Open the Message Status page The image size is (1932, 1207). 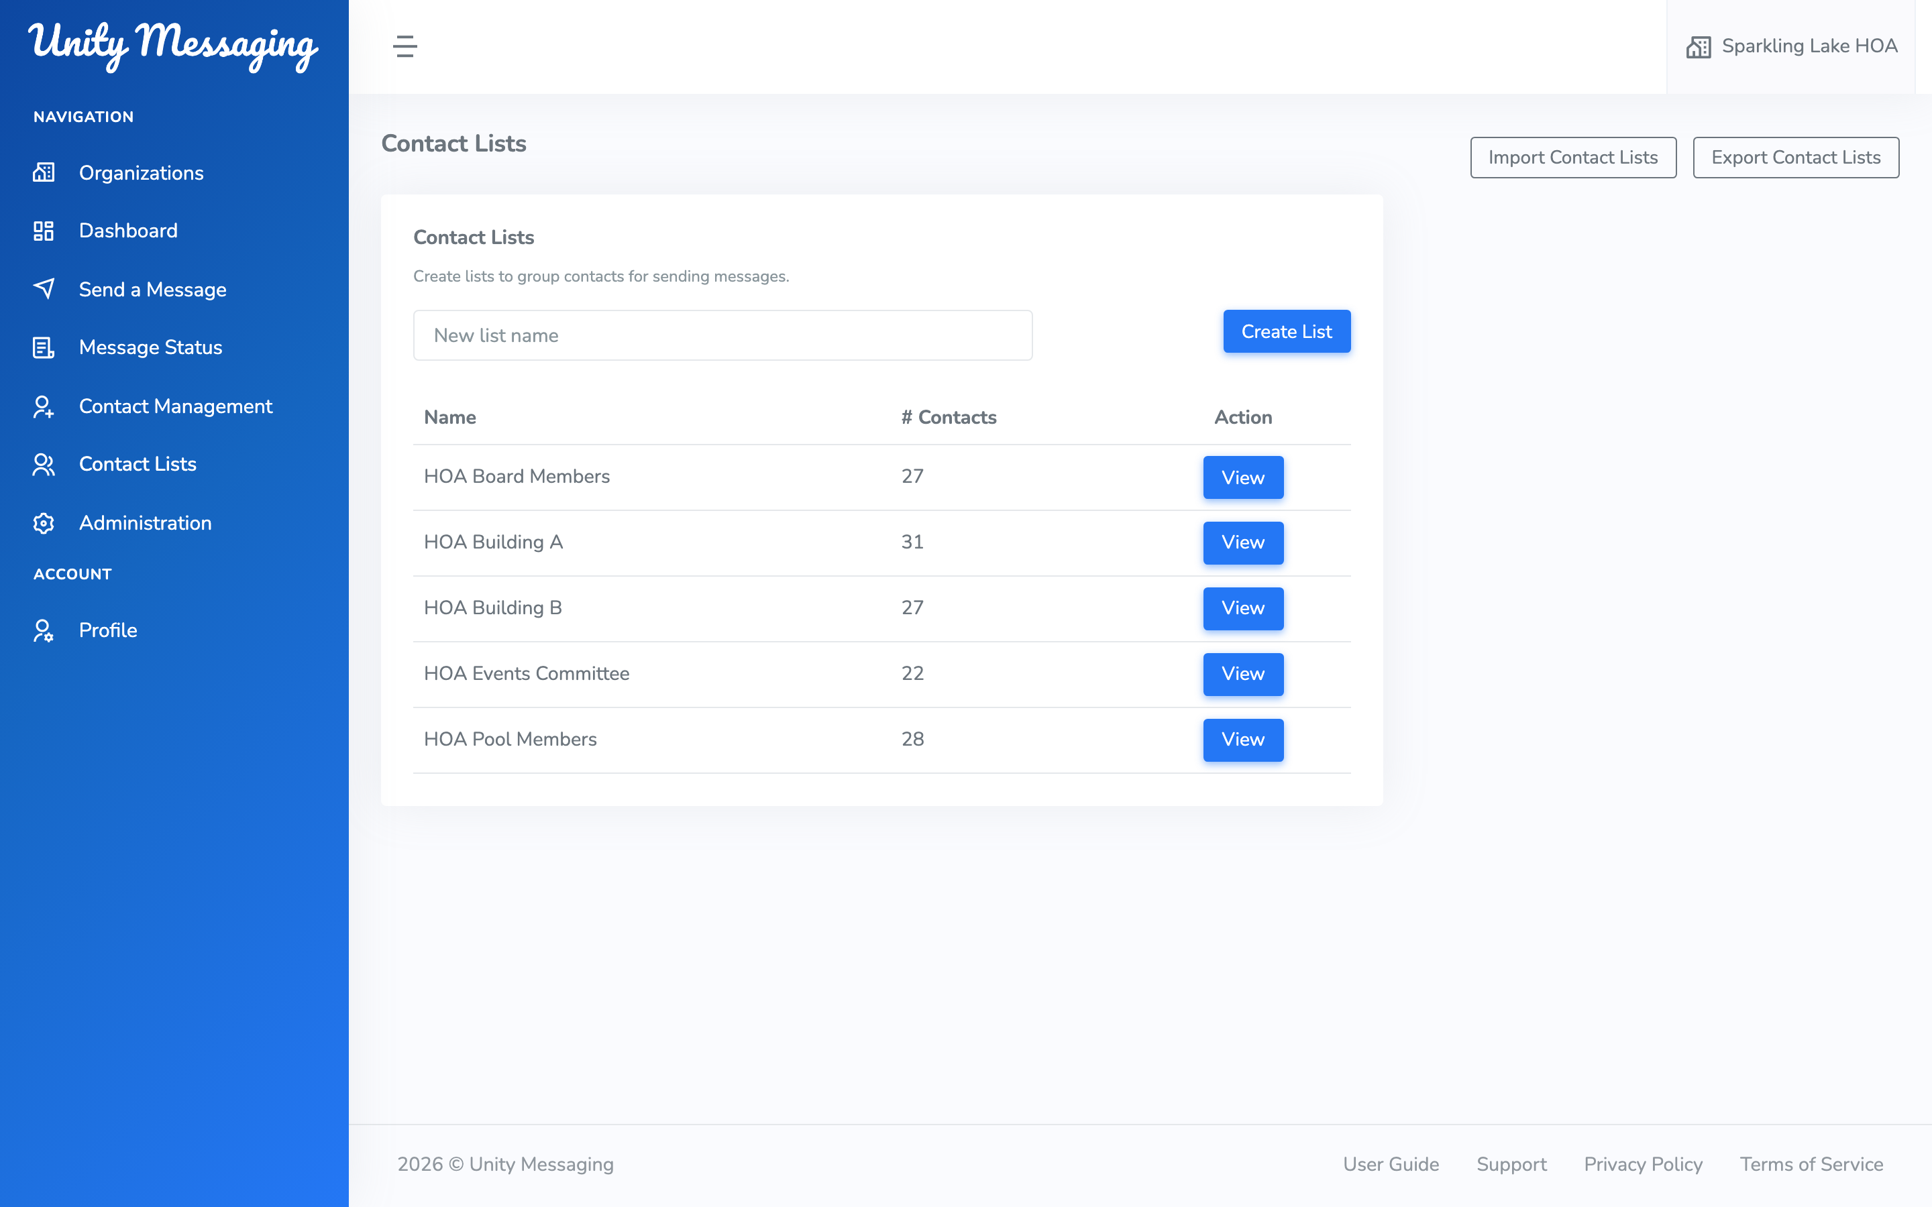pyautogui.click(x=151, y=347)
